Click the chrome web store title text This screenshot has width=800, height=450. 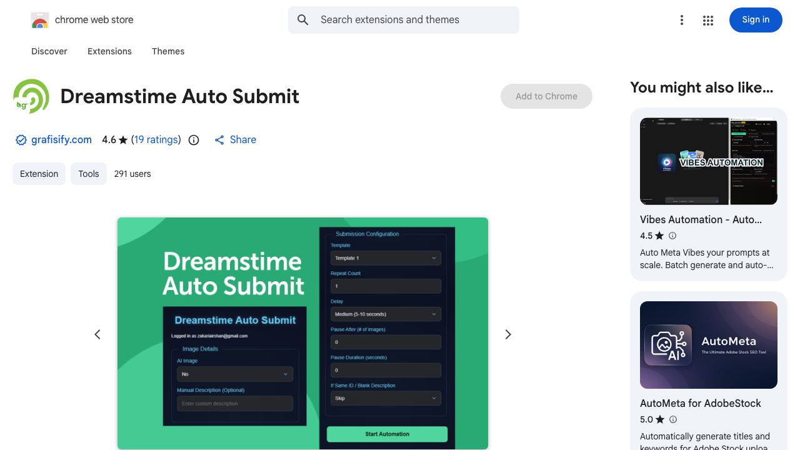tap(94, 20)
